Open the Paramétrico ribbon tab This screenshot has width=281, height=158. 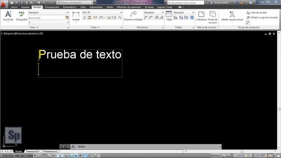click(x=69, y=7)
